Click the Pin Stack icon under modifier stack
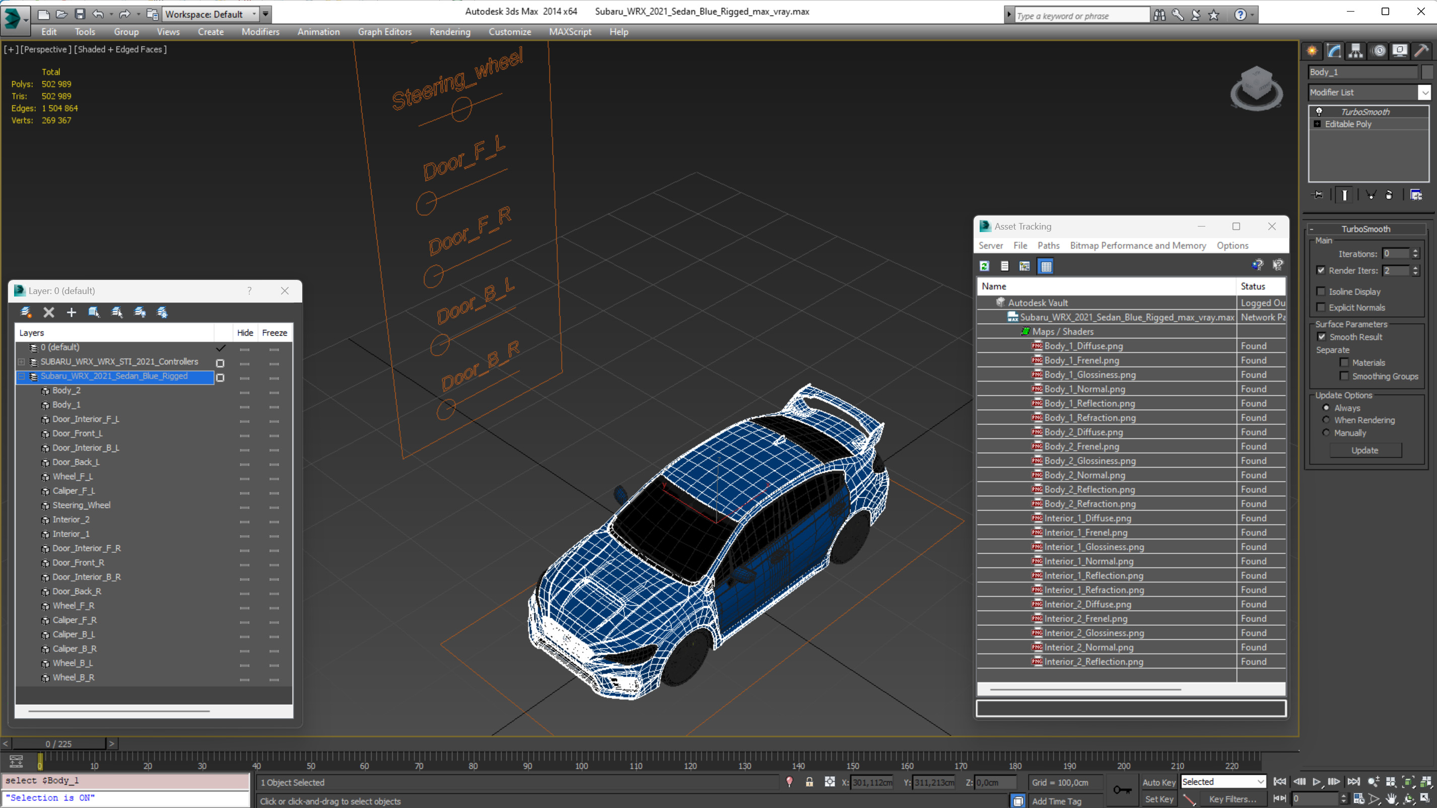 1318,195
